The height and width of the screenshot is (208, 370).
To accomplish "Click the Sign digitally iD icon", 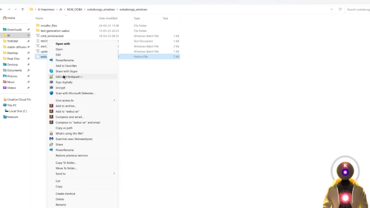I will pyautogui.click(x=51, y=82).
